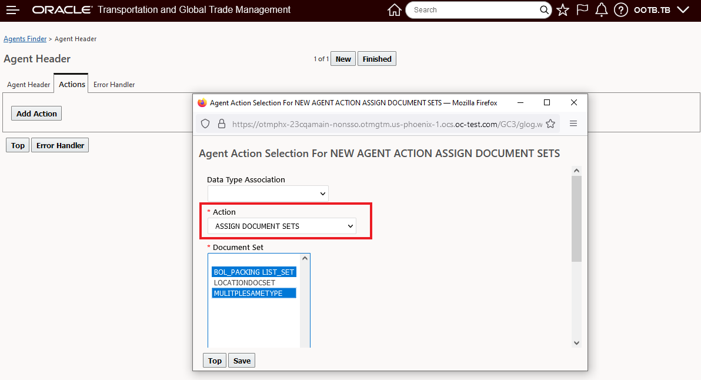Click the search magnifier icon
Image resolution: width=701 pixels, height=380 pixels.
545,10
